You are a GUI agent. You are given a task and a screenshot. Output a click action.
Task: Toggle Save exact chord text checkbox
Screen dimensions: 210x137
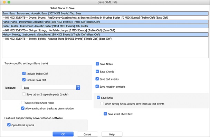[105, 114]
